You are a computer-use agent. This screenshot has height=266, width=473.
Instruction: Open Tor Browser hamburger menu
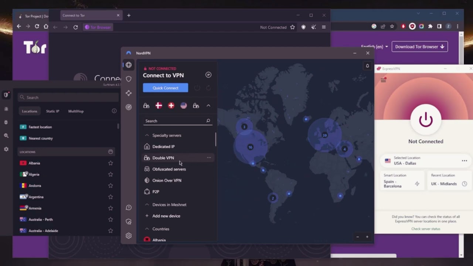coord(324,27)
